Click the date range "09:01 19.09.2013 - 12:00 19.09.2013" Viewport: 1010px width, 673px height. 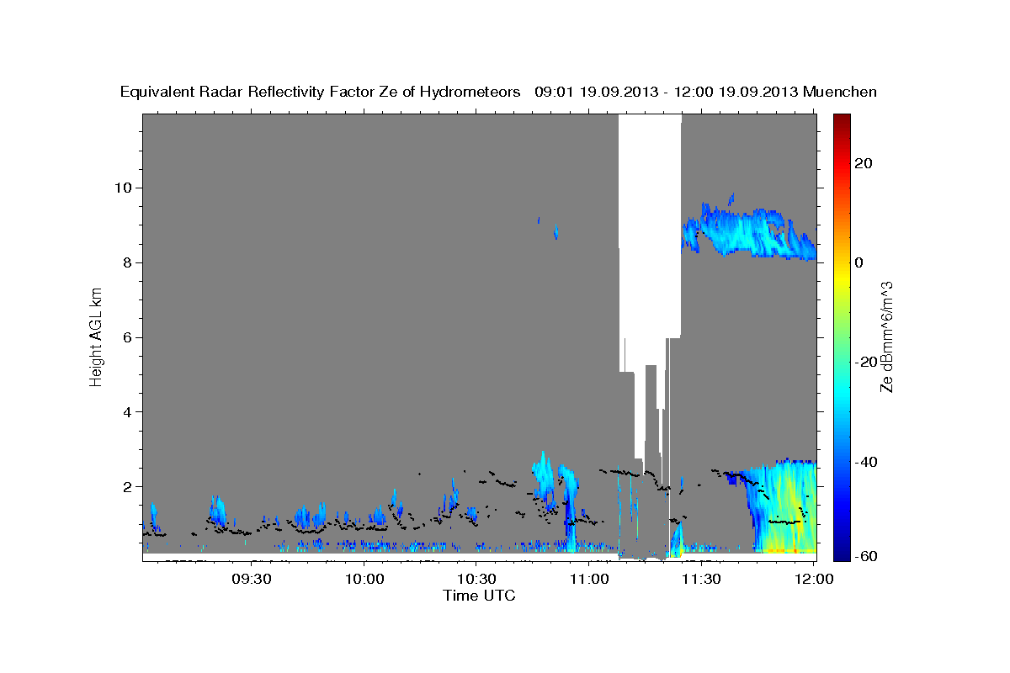pyautogui.click(x=665, y=93)
